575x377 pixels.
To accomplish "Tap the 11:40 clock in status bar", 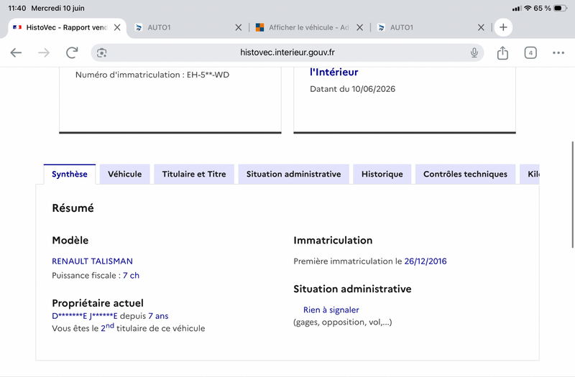I will 17,8.
